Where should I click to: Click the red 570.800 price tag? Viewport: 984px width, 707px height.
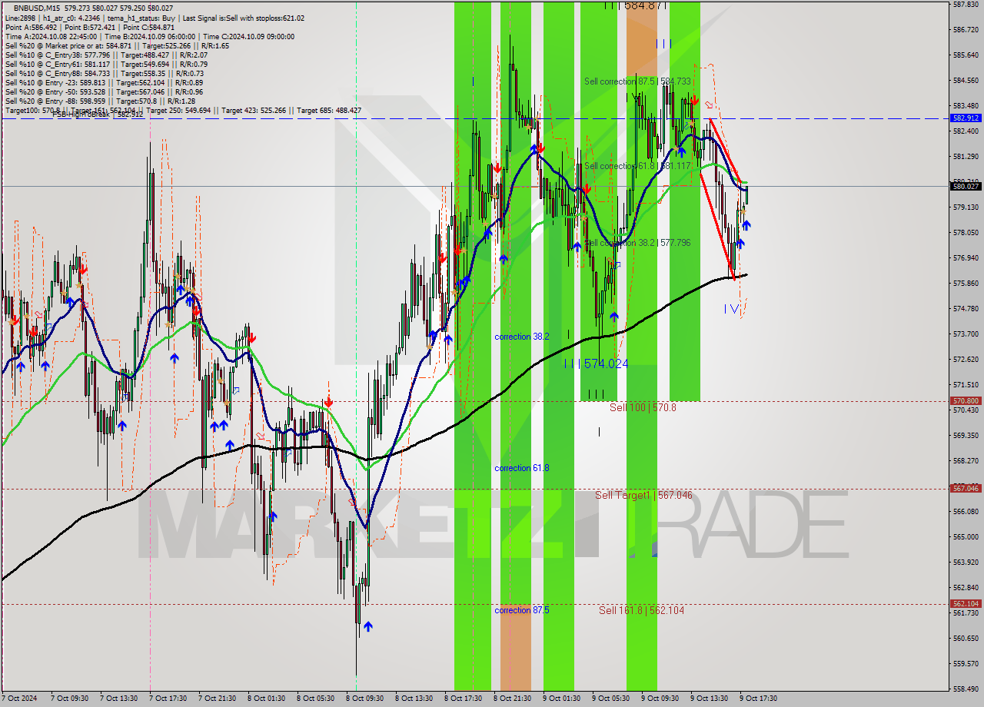coord(966,401)
